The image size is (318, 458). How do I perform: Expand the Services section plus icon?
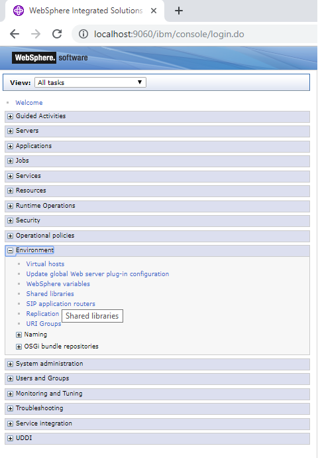tap(10, 176)
